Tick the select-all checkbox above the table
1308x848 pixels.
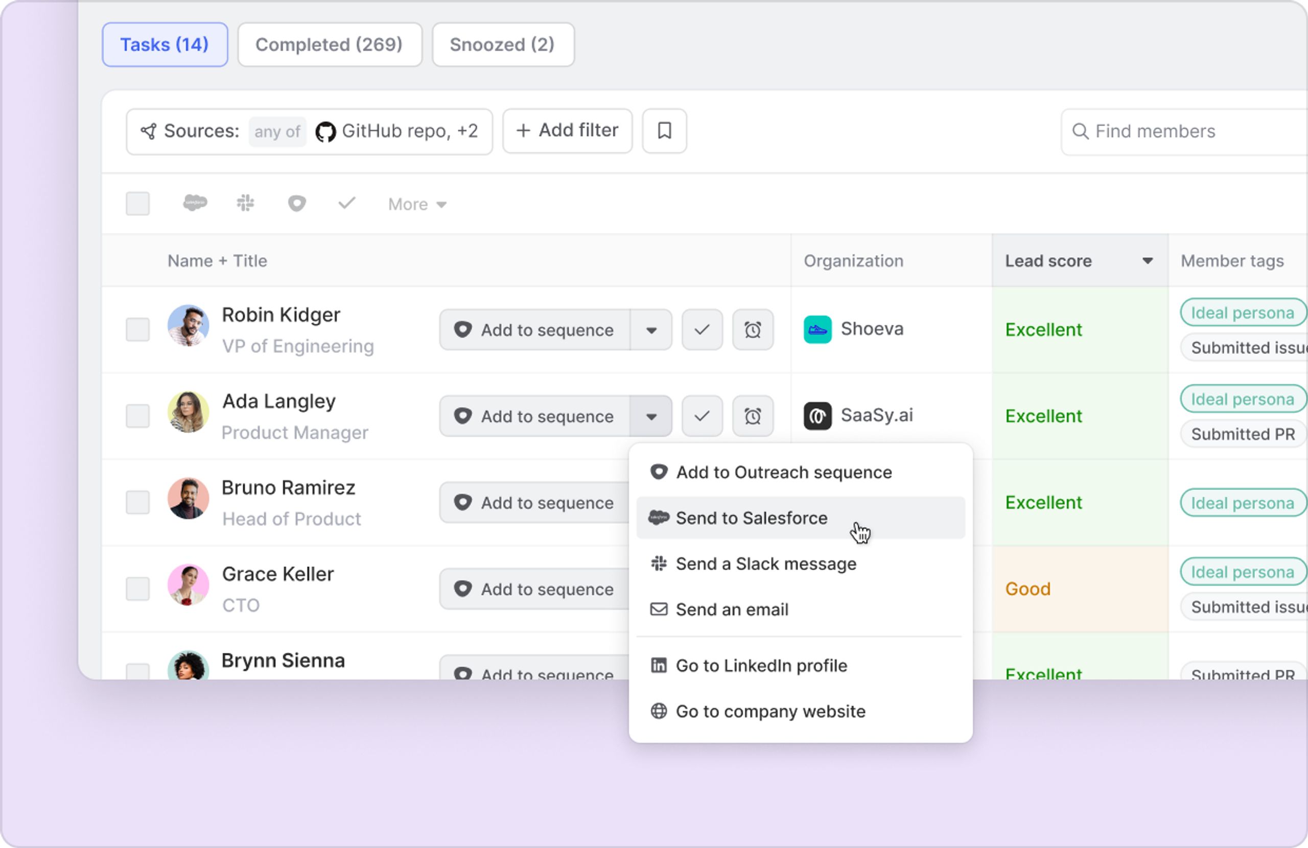click(137, 203)
